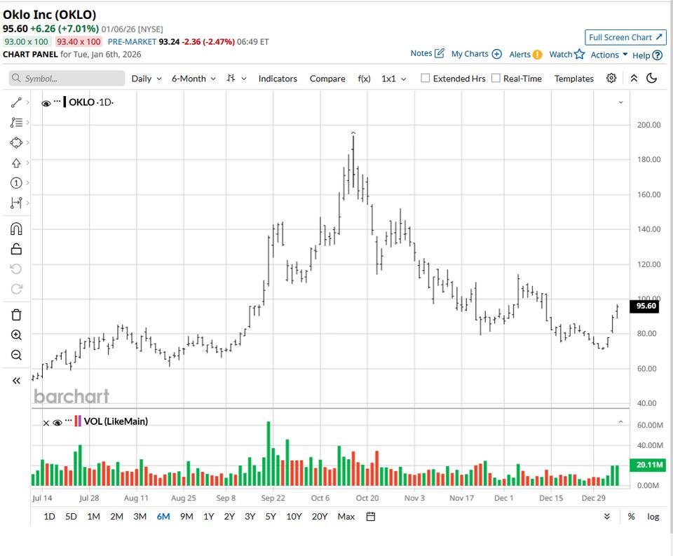
Task: Select the 1Y time range
Action: coord(209,517)
